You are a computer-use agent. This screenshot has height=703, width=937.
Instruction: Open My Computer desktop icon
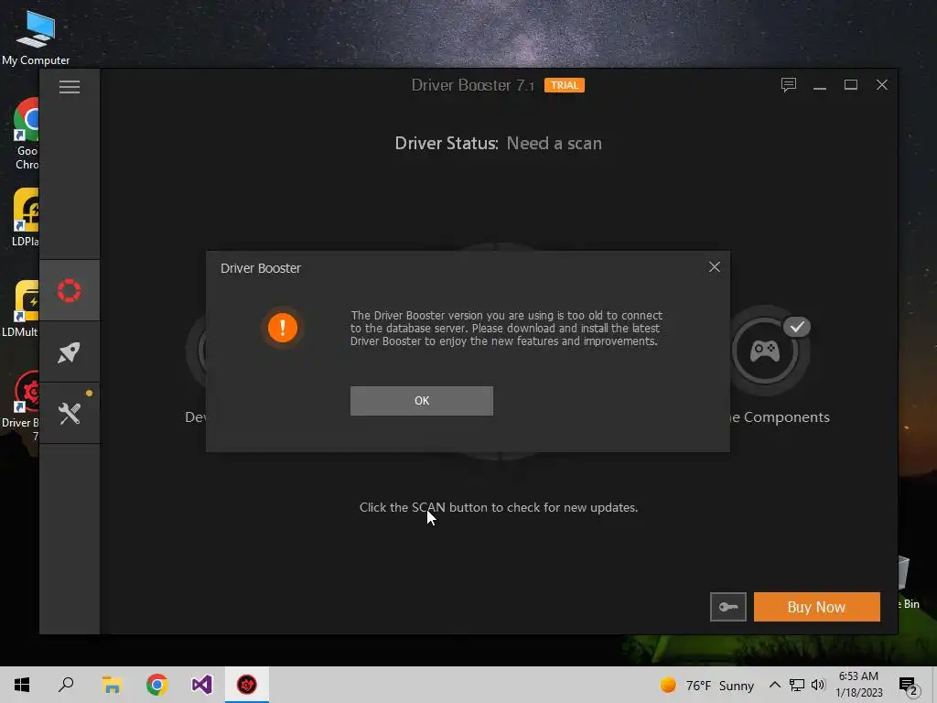(x=36, y=37)
